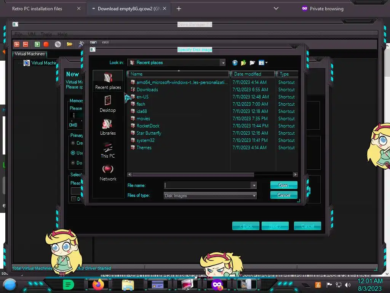The image size is (390, 293).
Task: Click the File name input field
Action: [x=208, y=185]
